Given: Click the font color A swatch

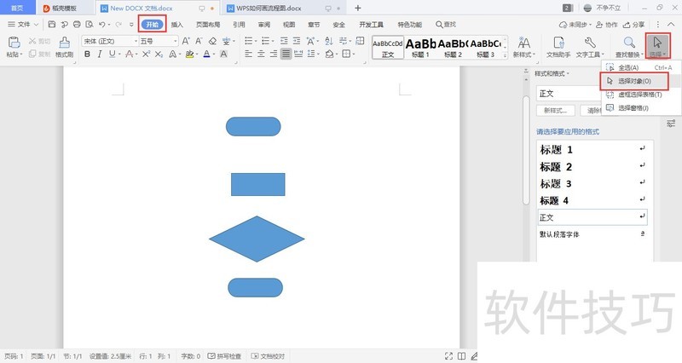Looking at the screenshot, I should tap(206, 54).
